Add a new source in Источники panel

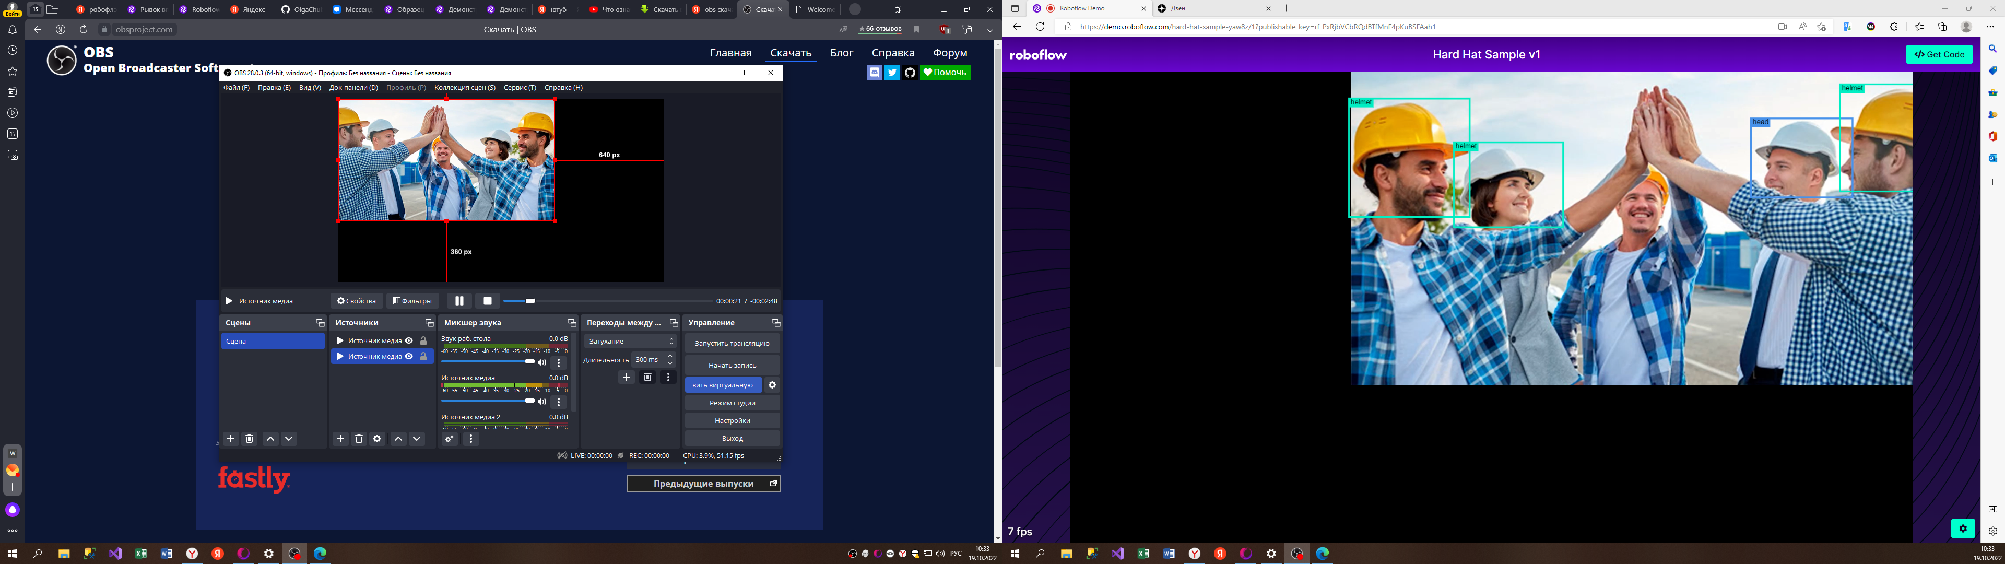click(x=340, y=439)
